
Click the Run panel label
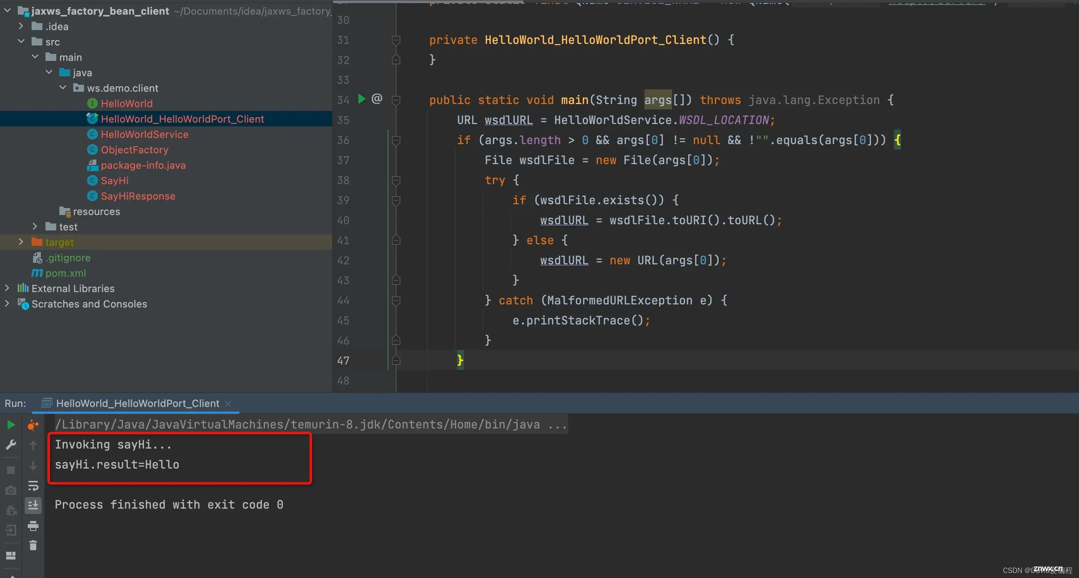[15, 403]
